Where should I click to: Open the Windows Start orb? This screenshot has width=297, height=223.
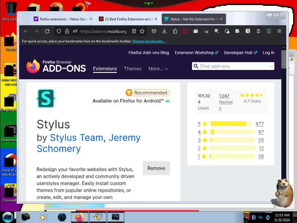coord(8,217)
